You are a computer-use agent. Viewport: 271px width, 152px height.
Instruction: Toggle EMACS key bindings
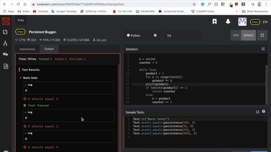click(249, 35)
